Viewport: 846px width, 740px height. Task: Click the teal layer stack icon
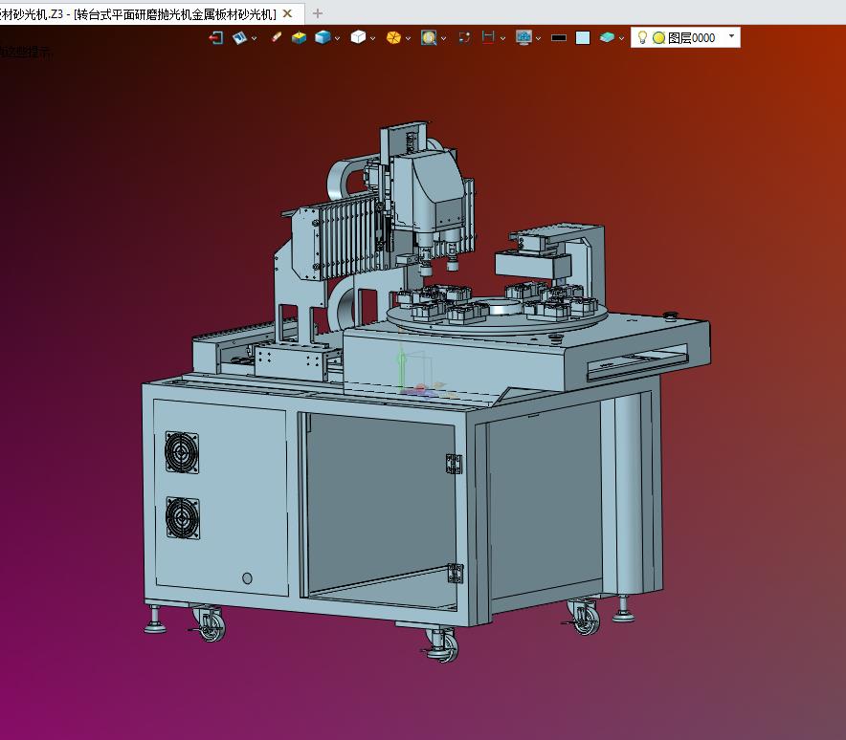point(607,37)
